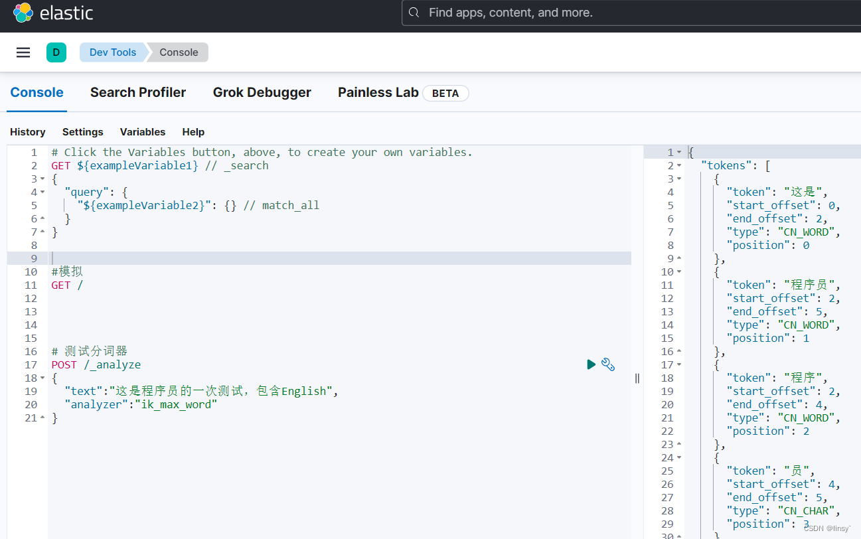Click the #模拟 comment line
The image size is (861, 539).
67,271
